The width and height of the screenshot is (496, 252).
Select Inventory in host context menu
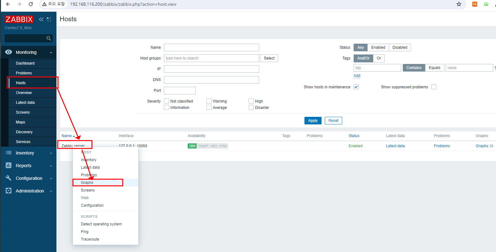[x=105, y=160]
